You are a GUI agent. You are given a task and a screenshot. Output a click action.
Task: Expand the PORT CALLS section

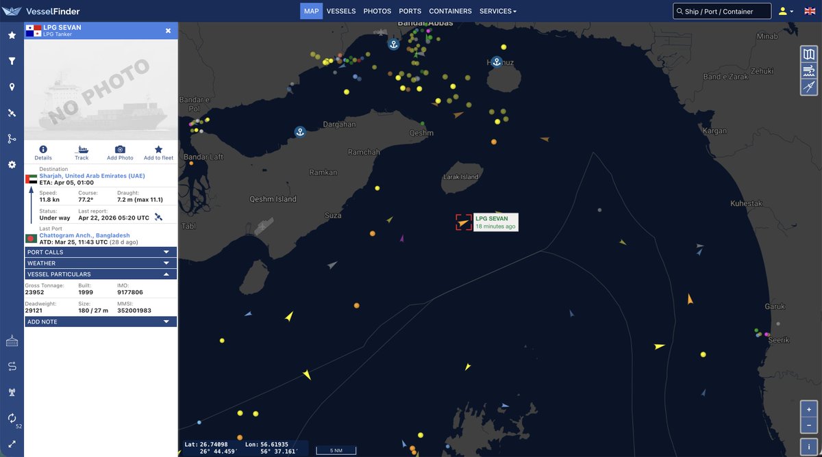pyautogui.click(x=101, y=252)
